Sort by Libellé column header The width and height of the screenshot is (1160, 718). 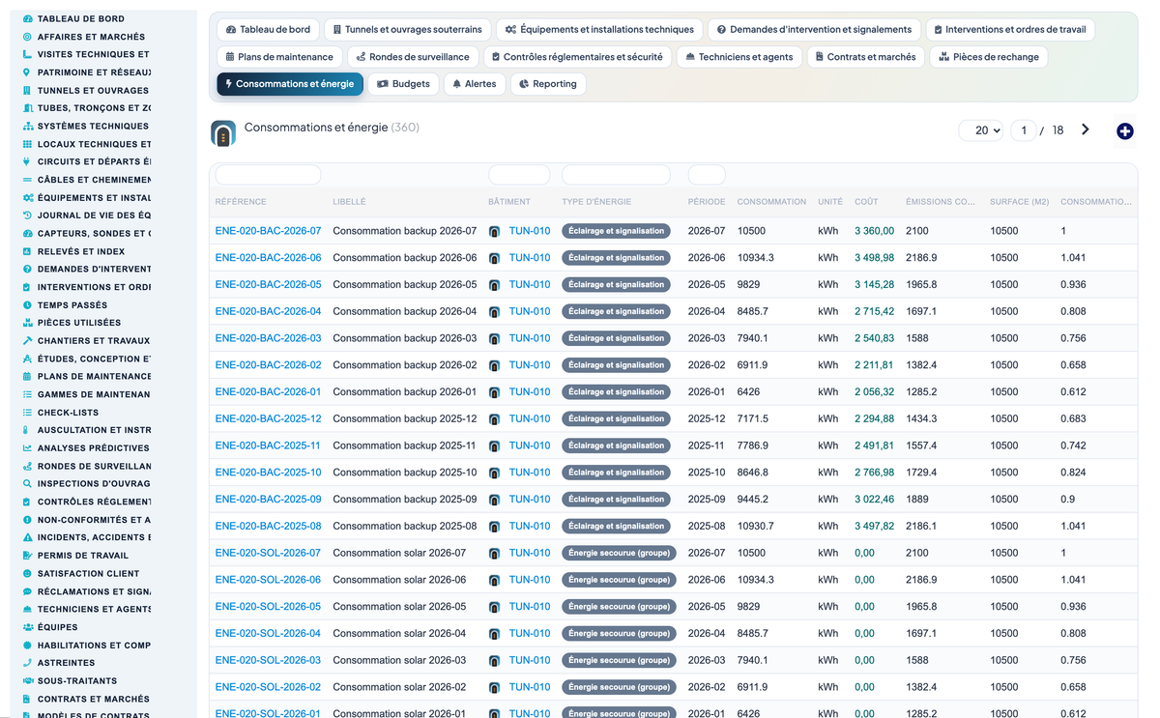pos(349,202)
